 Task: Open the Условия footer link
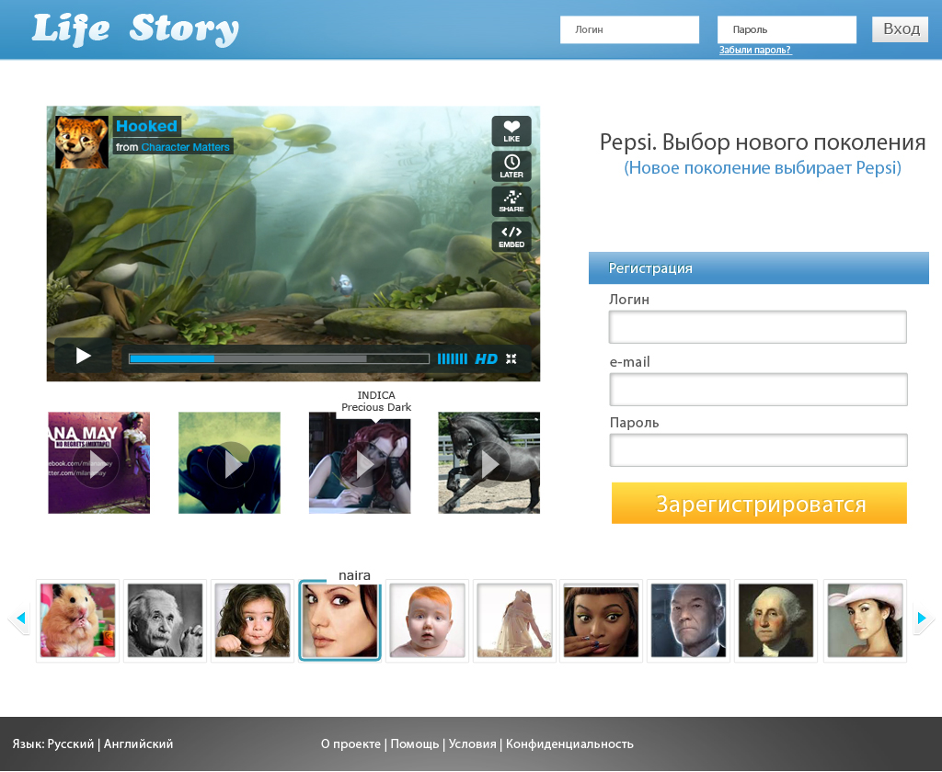[472, 744]
